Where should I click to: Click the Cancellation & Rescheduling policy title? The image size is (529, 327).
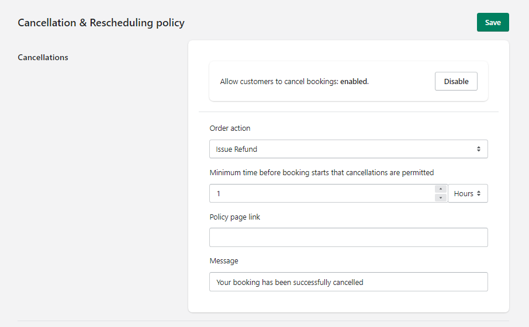101,23
